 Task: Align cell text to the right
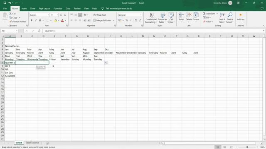80,20
